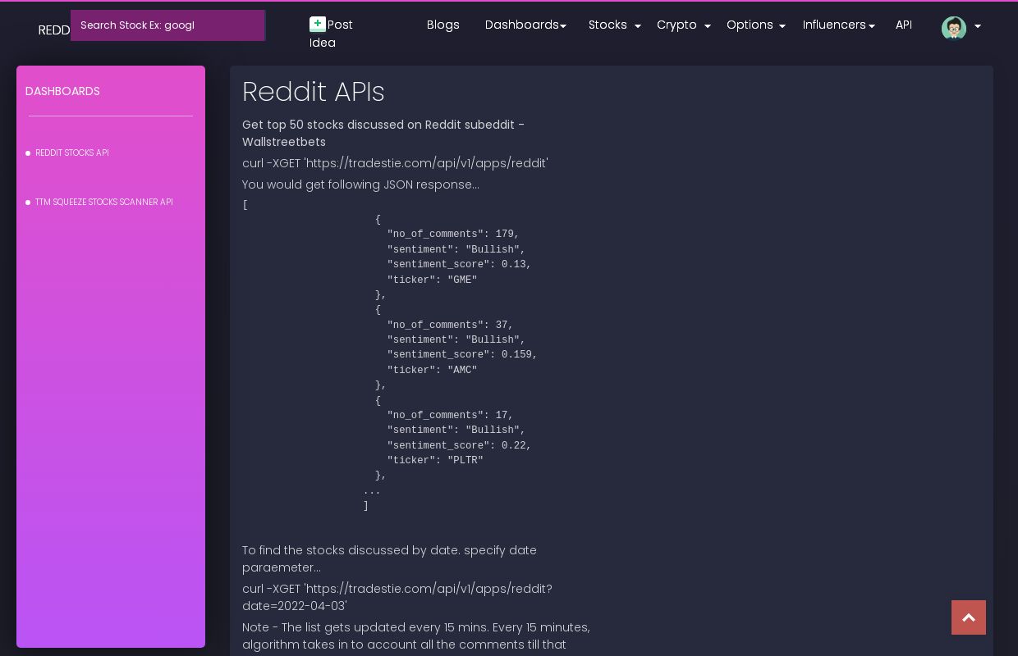
Task: Focus the Search Stock input field
Action: (x=167, y=25)
